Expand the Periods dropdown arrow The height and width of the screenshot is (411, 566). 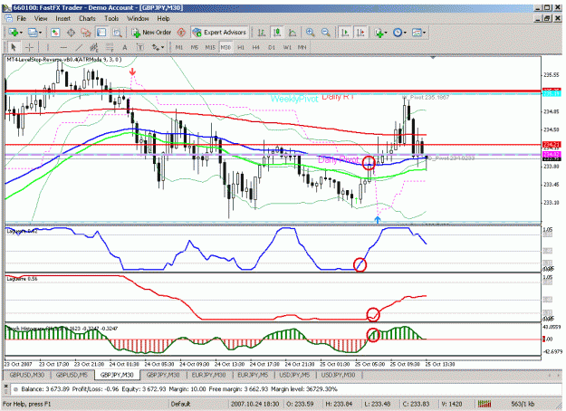pos(405,33)
